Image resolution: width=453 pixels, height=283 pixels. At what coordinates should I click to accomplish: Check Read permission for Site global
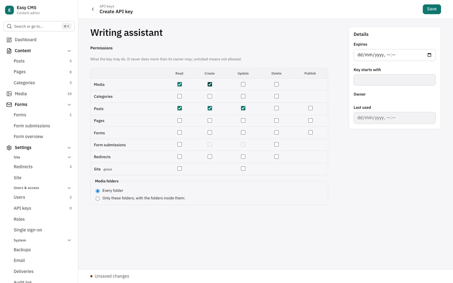click(x=180, y=169)
